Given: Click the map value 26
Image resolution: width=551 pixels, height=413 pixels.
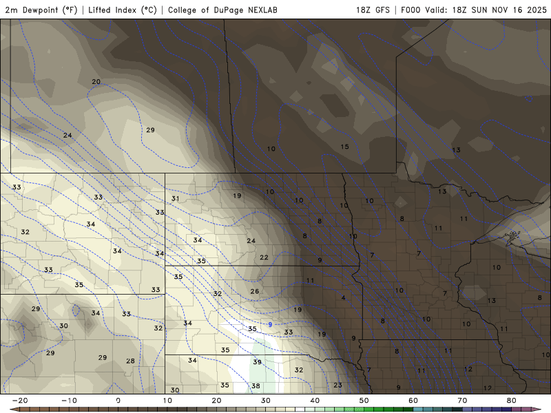Looking at the screenshot, I should point(254,291).
